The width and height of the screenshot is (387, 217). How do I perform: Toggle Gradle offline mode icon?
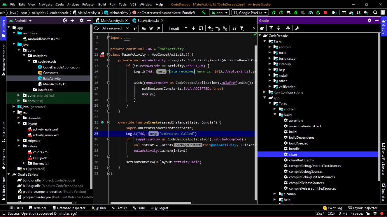point(288,28)
